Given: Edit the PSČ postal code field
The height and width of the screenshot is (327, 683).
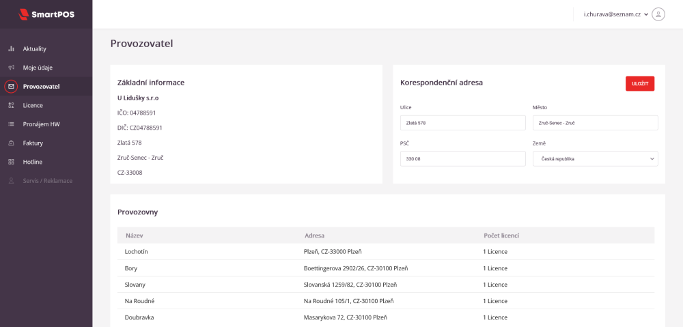Looking at the screenshot, I should point(463,158).
